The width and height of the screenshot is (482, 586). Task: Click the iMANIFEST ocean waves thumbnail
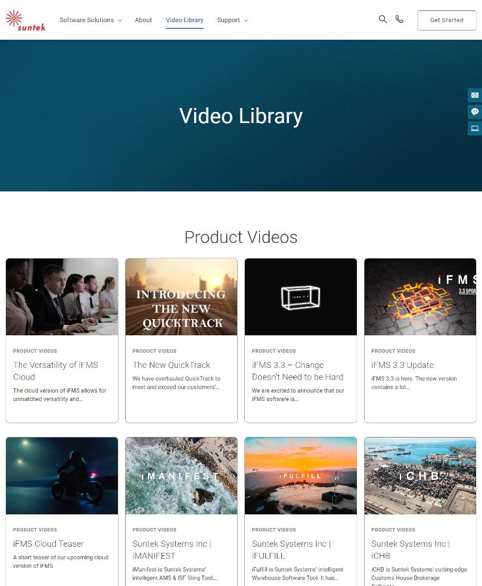coord(181,476)
